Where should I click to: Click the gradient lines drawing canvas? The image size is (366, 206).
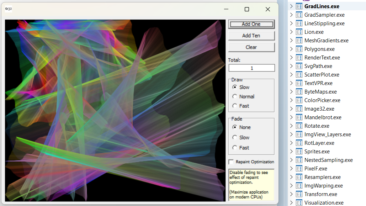(x=115, y=111)
